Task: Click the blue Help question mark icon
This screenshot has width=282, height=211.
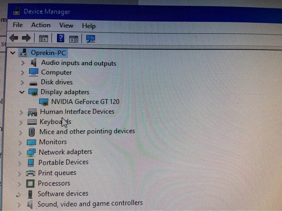Action: click(x=61, y=38)
